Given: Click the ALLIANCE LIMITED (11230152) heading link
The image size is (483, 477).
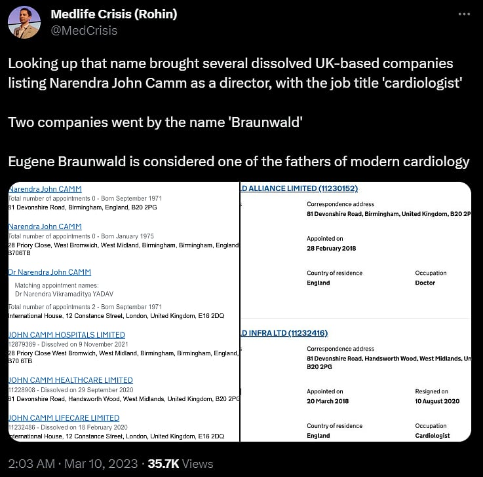Looking at the screenshot, I should pyautogui.click(x=299, y=188).
